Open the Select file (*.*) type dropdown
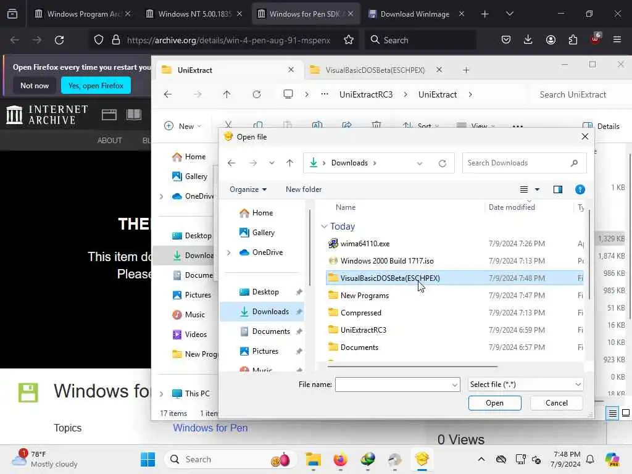Viewport: 632px width, 474px height. 525,385
